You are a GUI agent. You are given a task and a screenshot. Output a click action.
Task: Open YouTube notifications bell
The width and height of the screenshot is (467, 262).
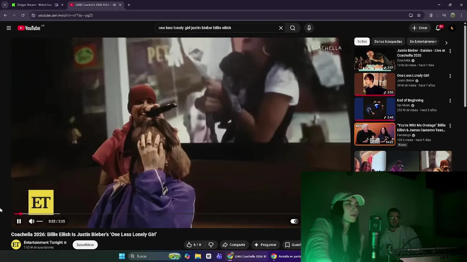439,28
